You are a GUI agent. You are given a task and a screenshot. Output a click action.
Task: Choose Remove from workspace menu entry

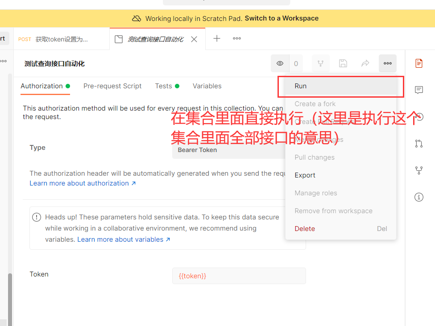(x=341, y=211)
